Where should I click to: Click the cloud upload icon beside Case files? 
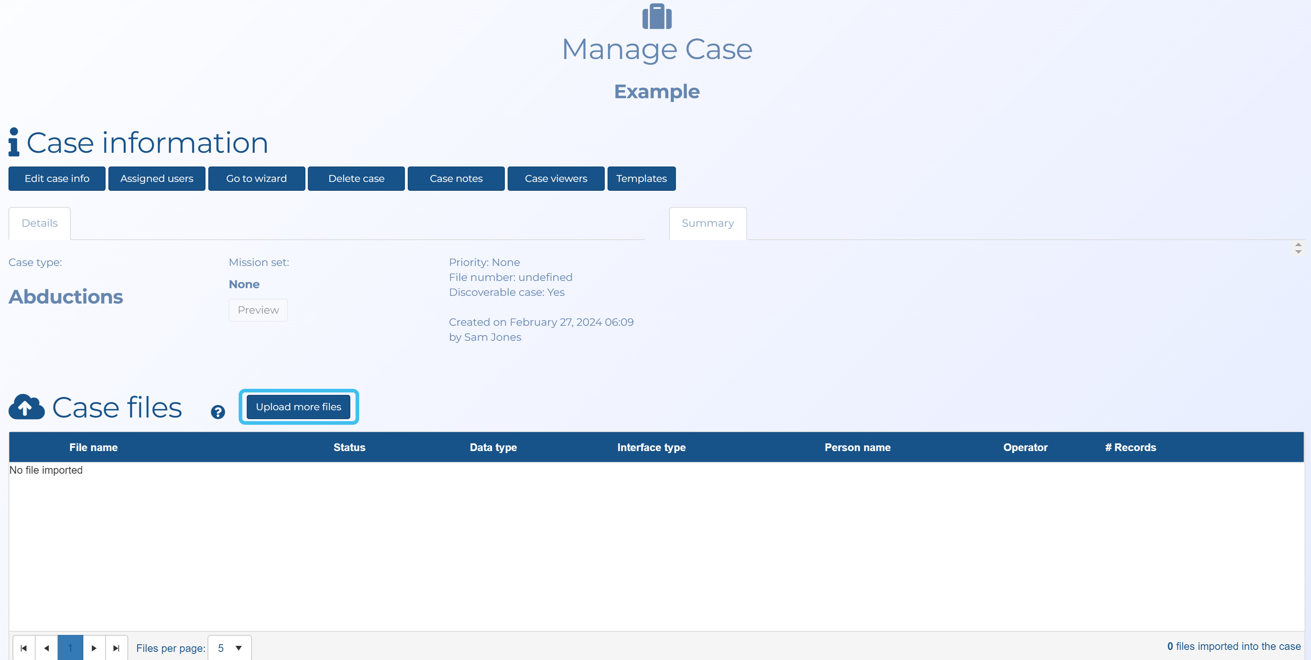(x=26, y=407)
